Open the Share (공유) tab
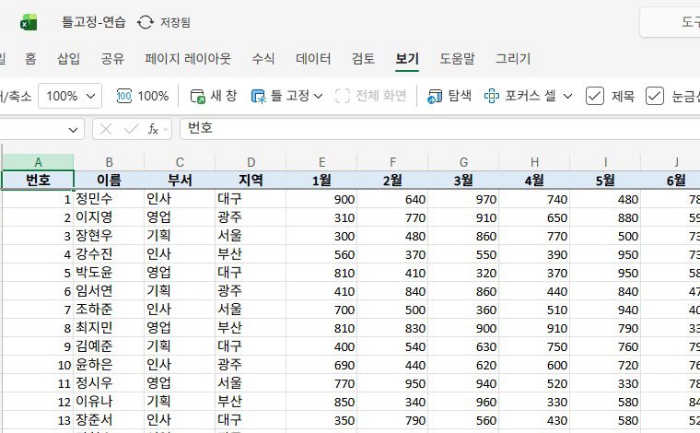This screenshot has width=700, height=433. click(112, 58)
